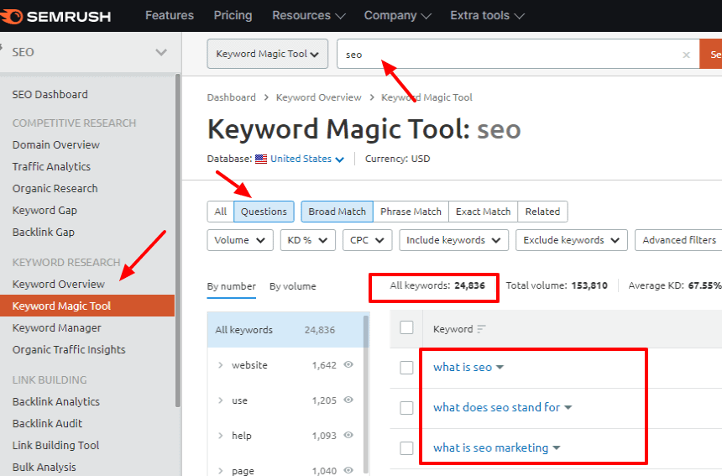The width and height of the screenshot is (722, 476).
Task: Open the dropdown arrow beside 'what is seo'
Action: tap(500, 368)
